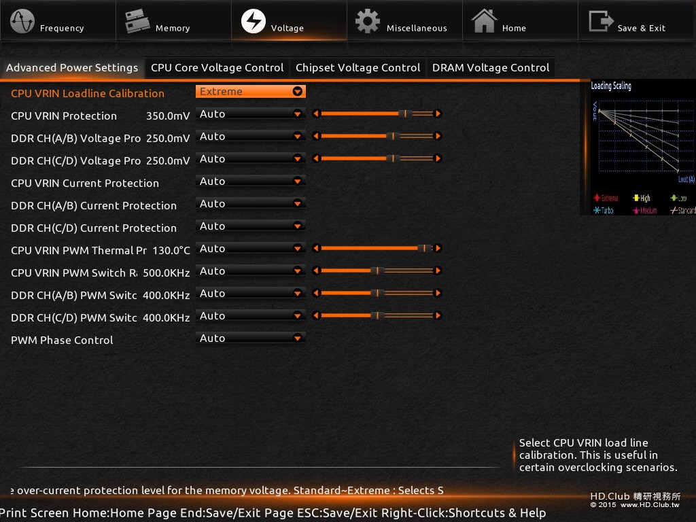The height and width of the screenshot is (522, 696).
Task: Open DDR CH(C/D) PWM Switch Rate dropdown
Action: click(x=250, y=315)
